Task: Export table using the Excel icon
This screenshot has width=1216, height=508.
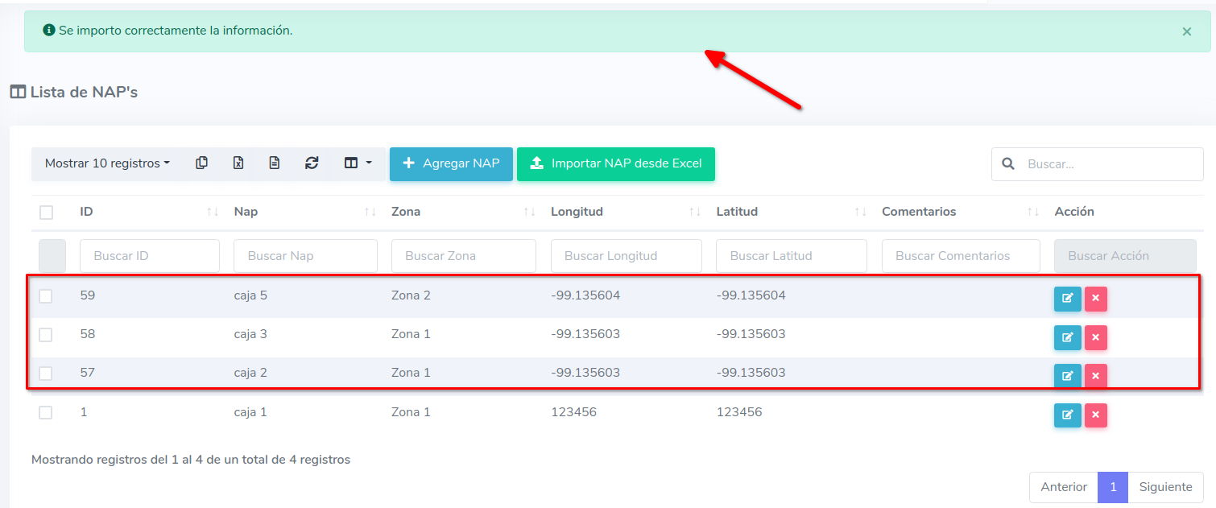Action: [238, 163]
